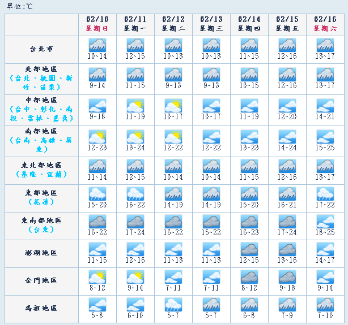Screen dimensions: 348x325
Task: Click 東南部地區 cloudy icon for 02/13
Action: coord(211,221)
